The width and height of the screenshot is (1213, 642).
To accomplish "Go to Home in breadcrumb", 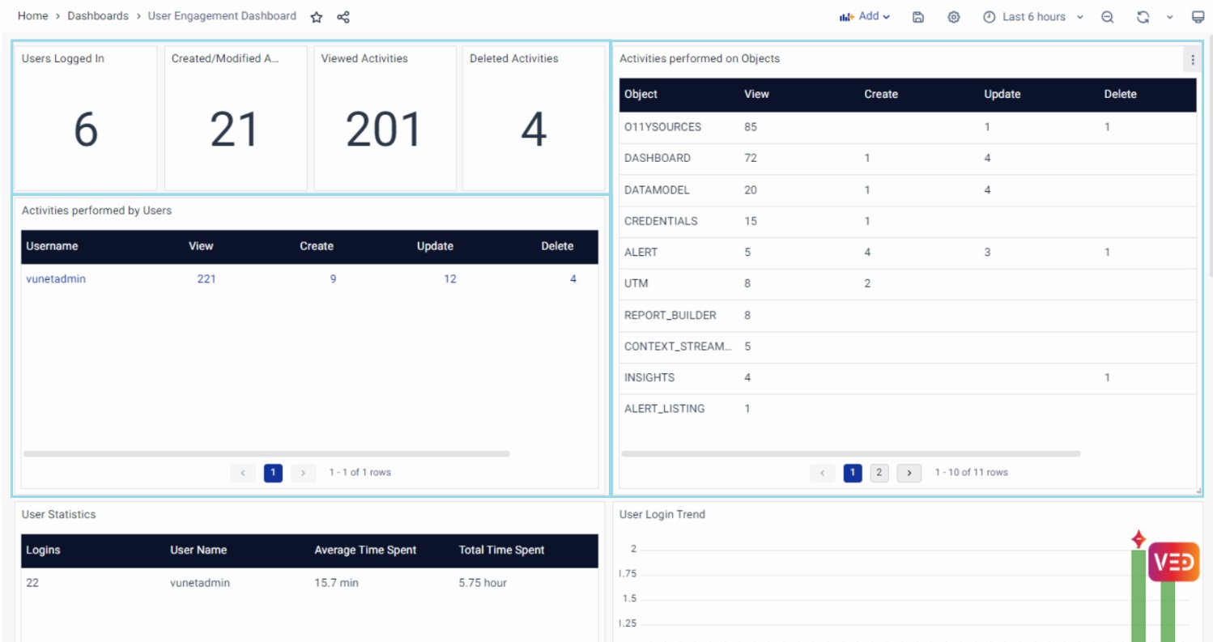I will point(32,16).
